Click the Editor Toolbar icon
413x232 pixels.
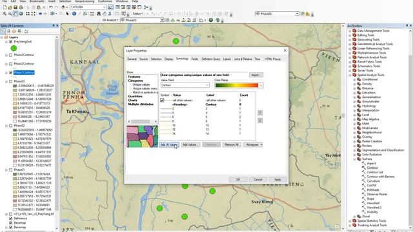(x=110, y=7)
